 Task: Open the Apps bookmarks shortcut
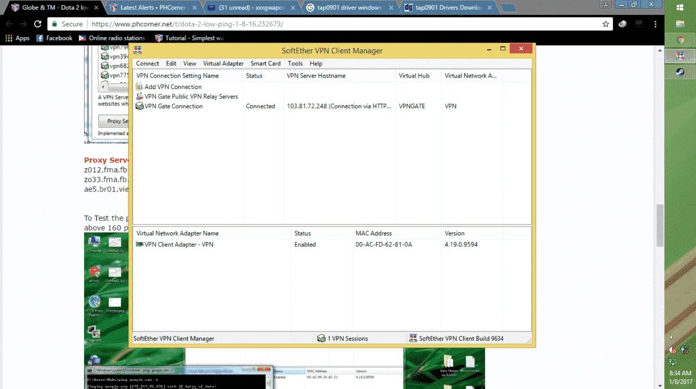(17, 38)
